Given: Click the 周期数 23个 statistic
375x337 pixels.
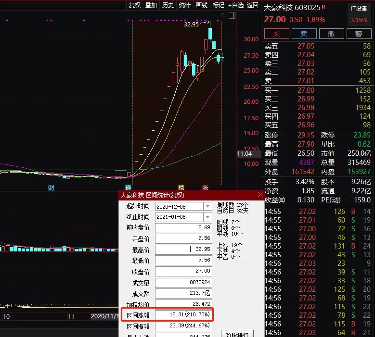Looking at the screenshot, I should (x=233, y=205).
